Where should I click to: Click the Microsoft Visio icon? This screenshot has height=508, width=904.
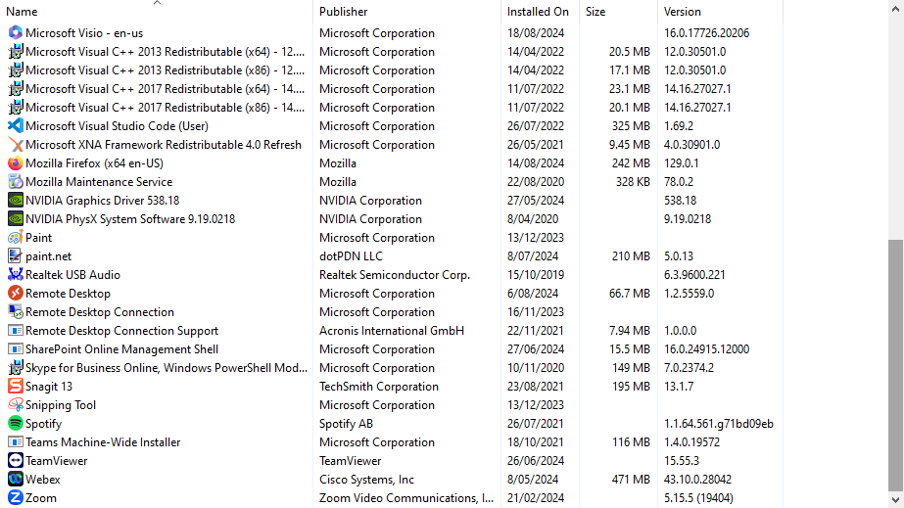15,33
